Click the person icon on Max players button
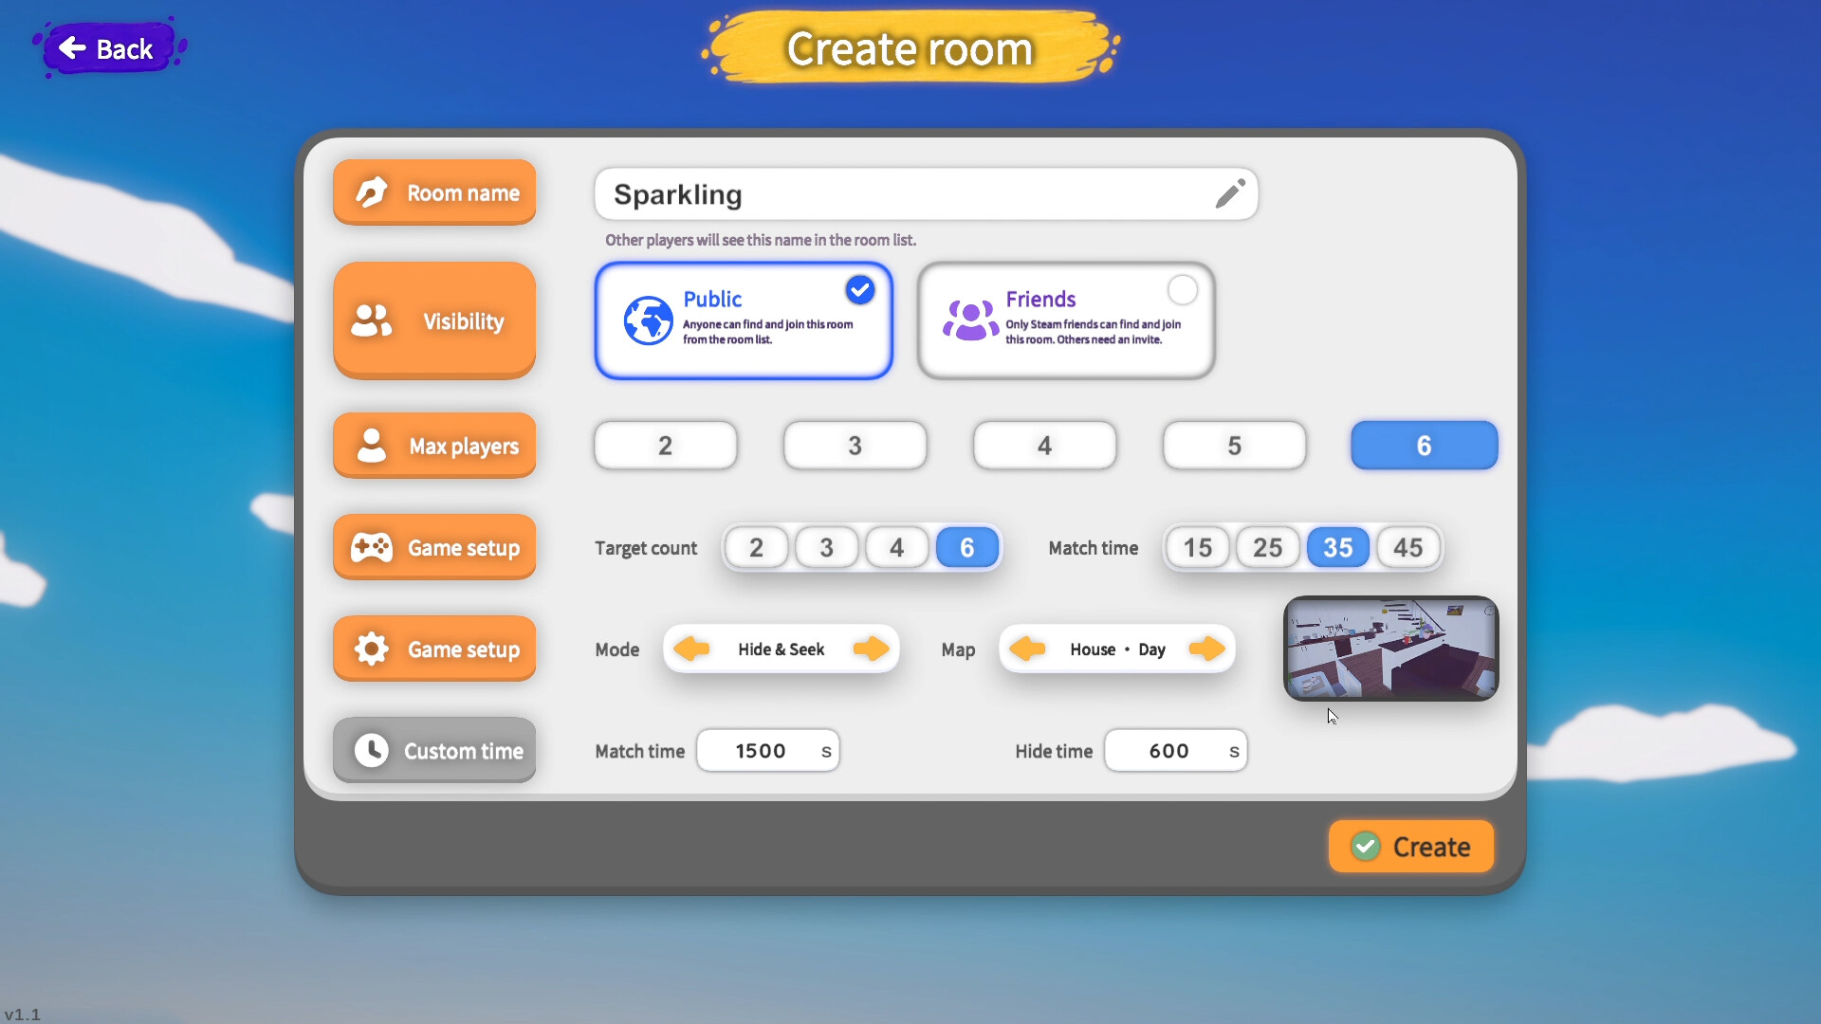 371,446
